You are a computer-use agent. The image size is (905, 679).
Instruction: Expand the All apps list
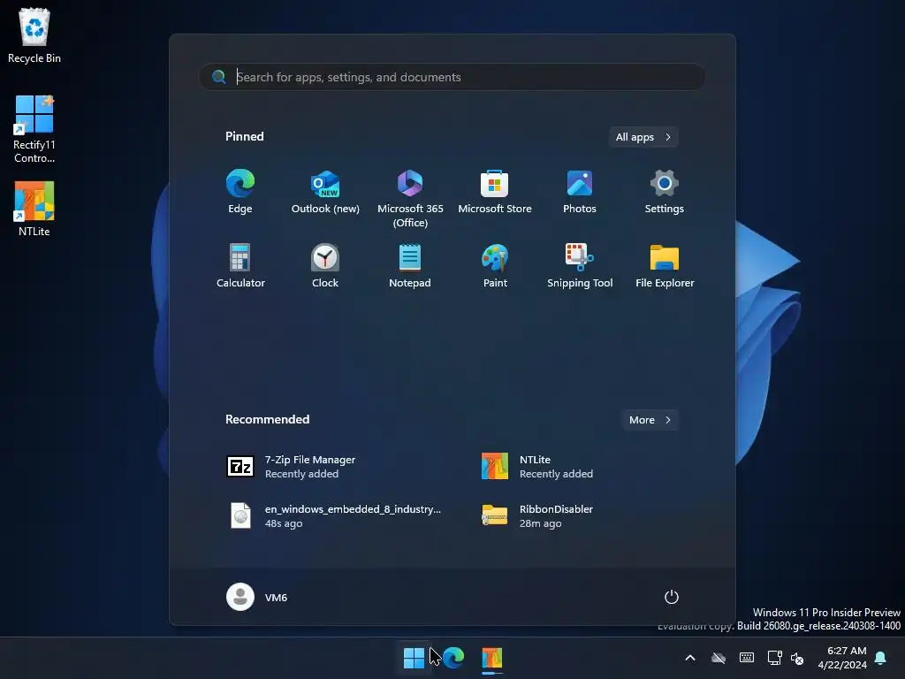click(643, 137)
